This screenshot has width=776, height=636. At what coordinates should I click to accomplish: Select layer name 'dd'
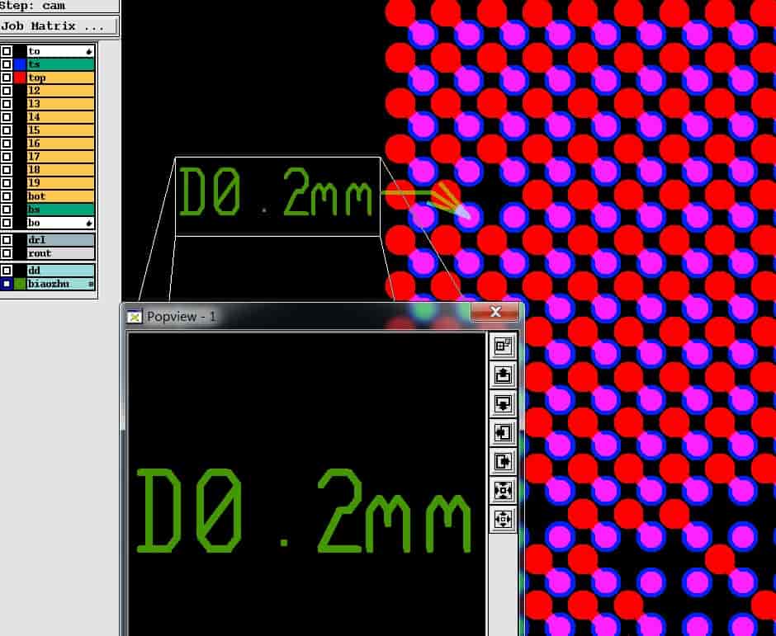[x=60, y=271]
